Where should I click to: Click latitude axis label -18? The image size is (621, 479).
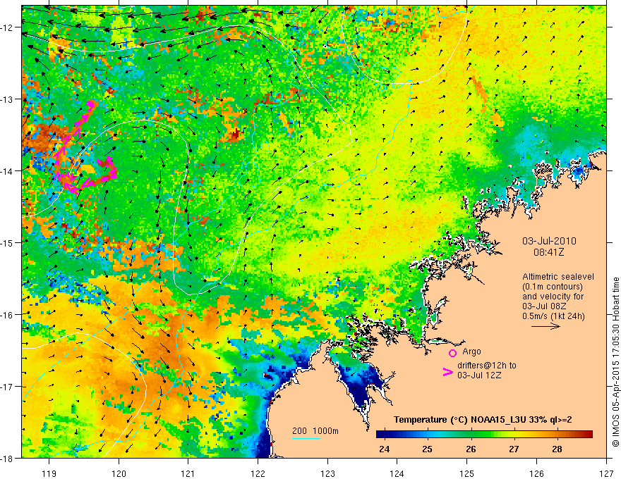point(7,458)
